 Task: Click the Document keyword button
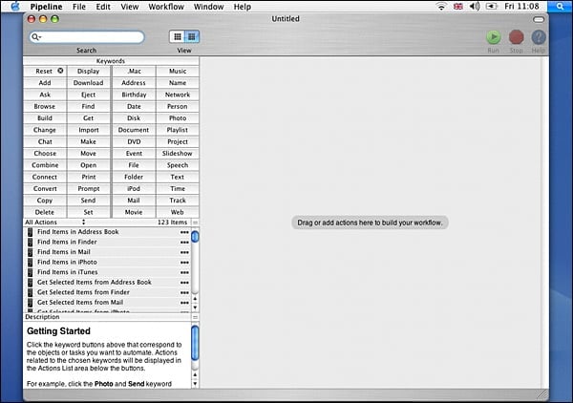point(134,130)
